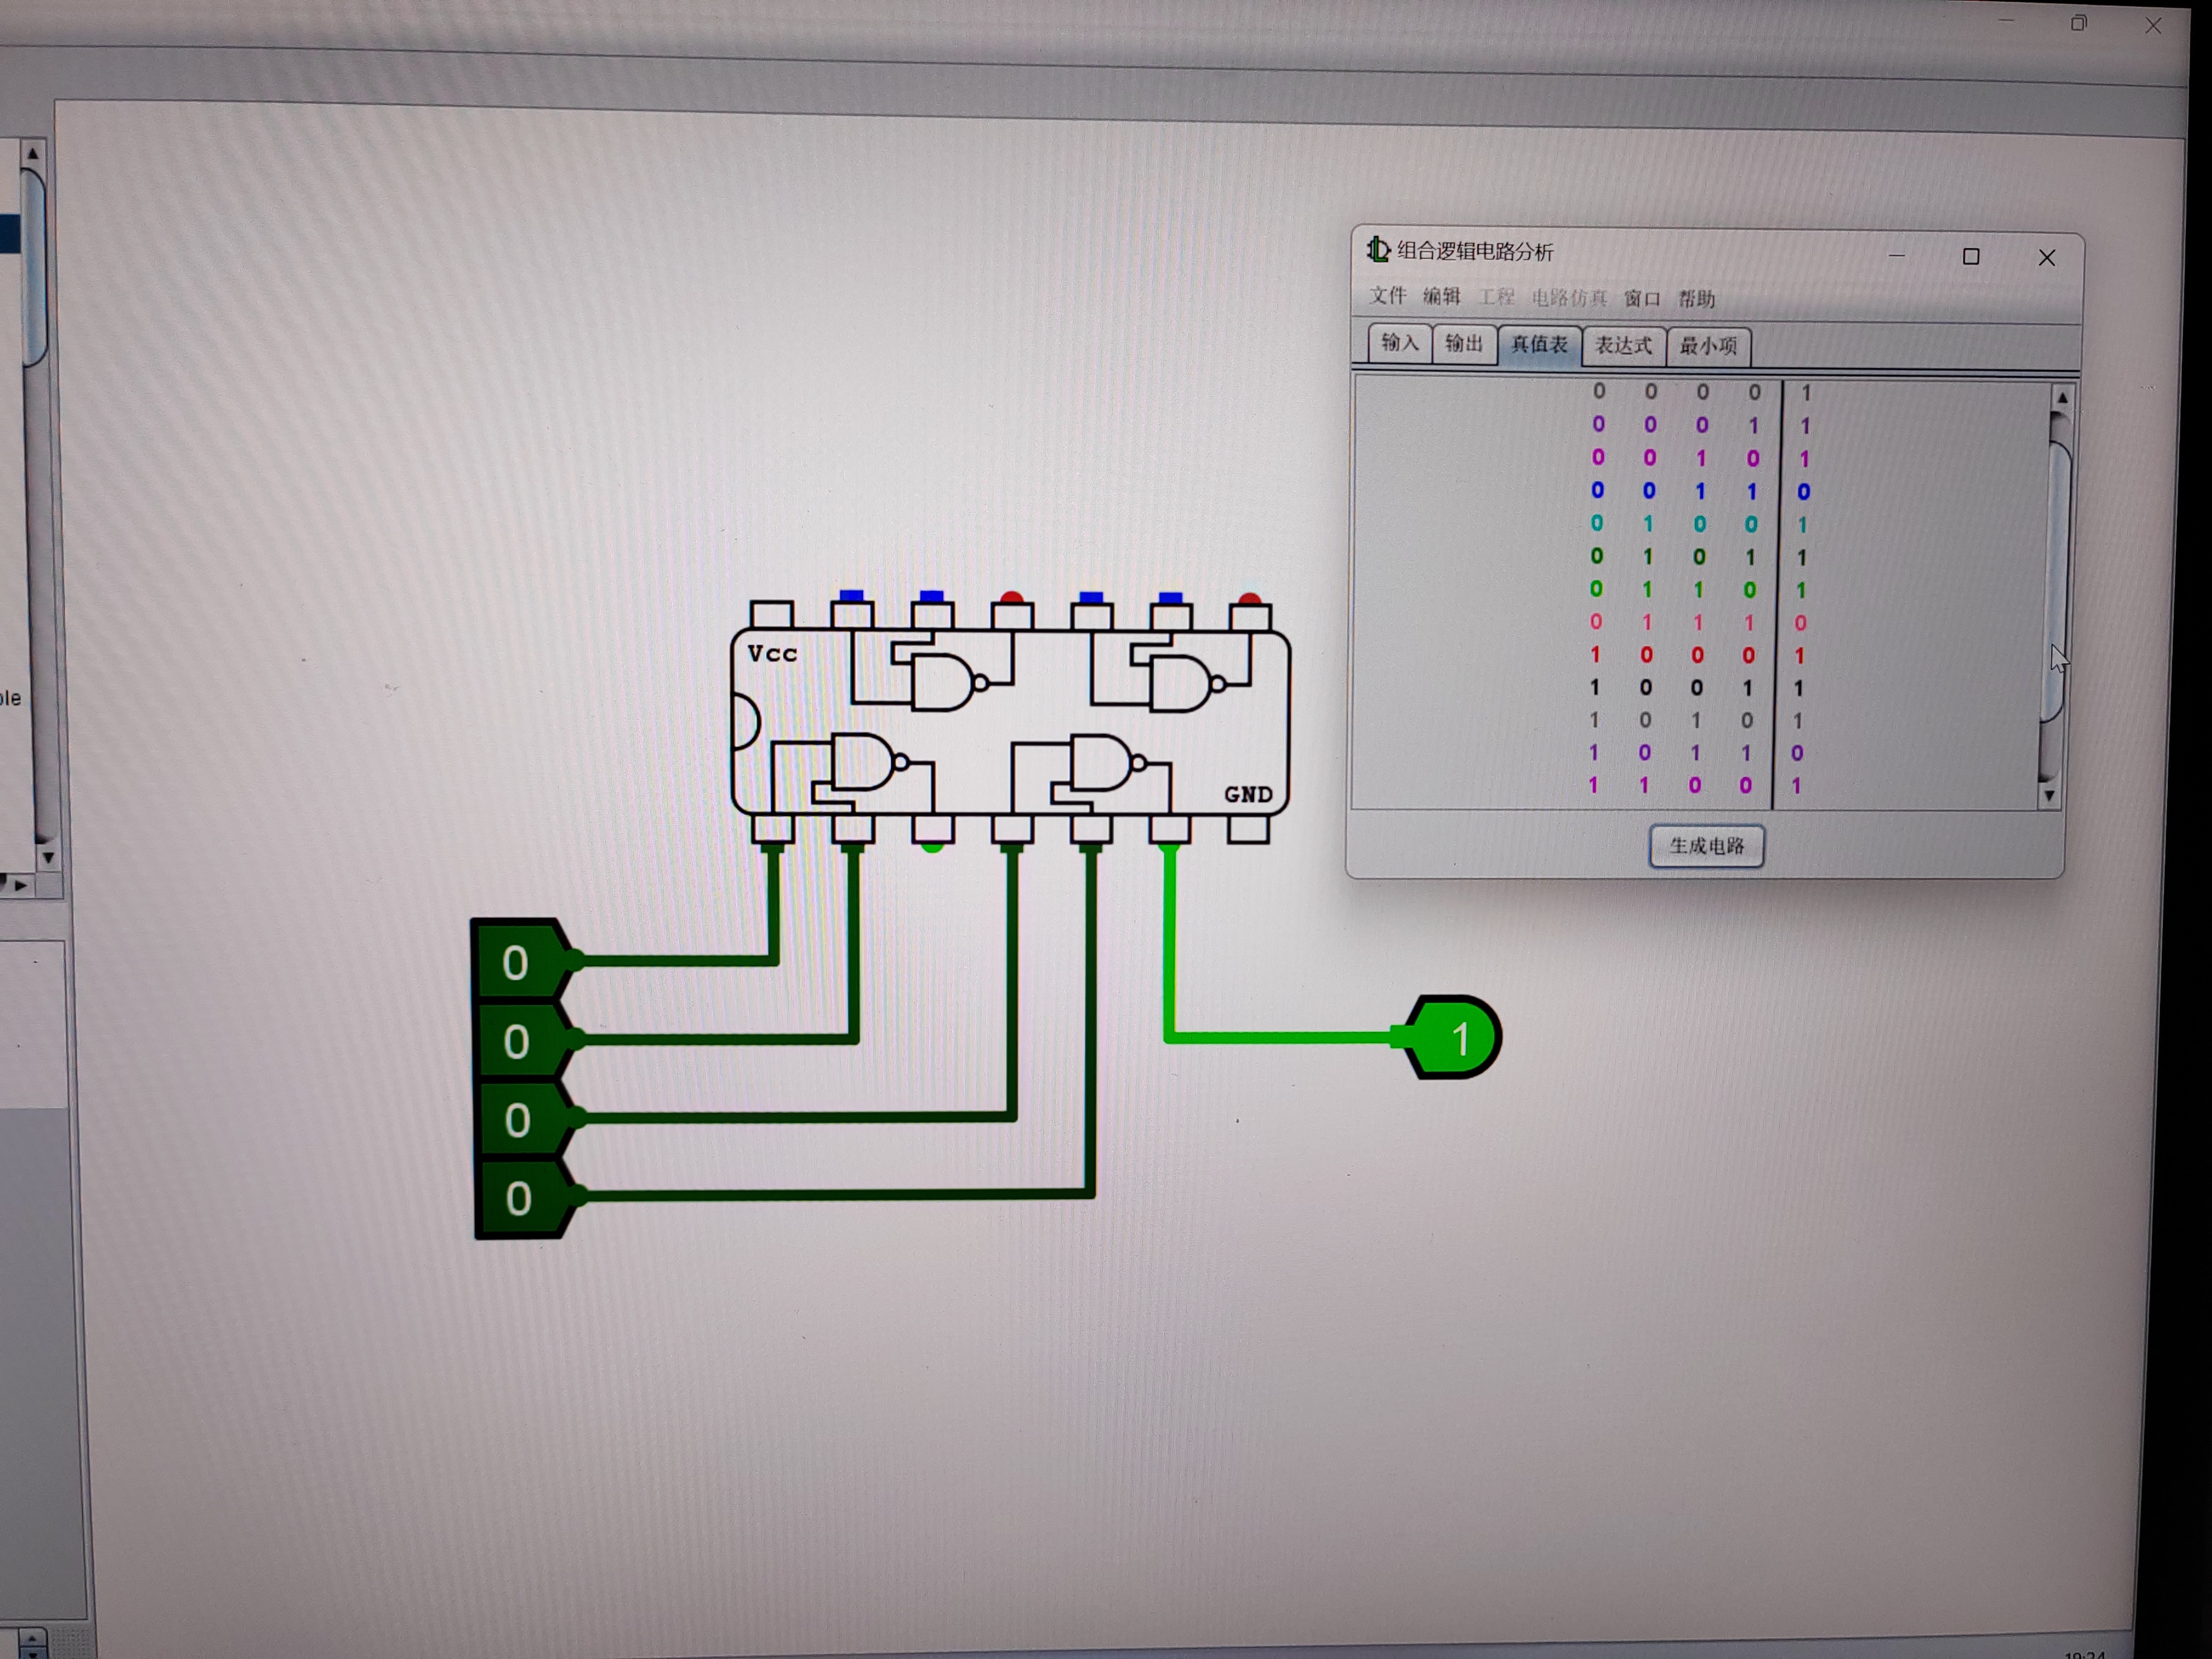
Task: Click the top-right NAND gate in chip
Action: point(1182,683)
